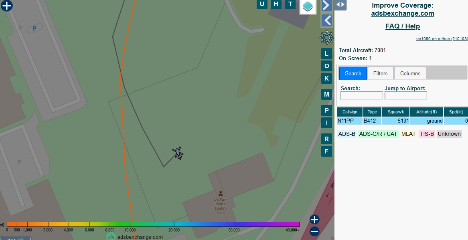Click On Screen: 1 text

[355, 58]
